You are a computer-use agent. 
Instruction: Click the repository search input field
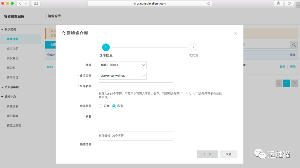[x=267, y=45]
